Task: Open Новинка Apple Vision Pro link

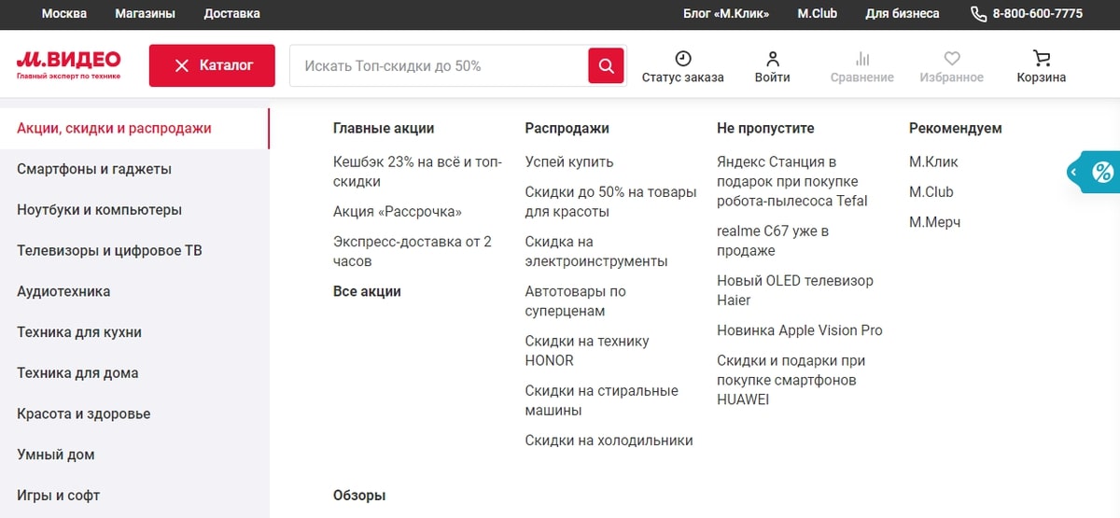Action: pyautogui.click(x=800, y=330)
